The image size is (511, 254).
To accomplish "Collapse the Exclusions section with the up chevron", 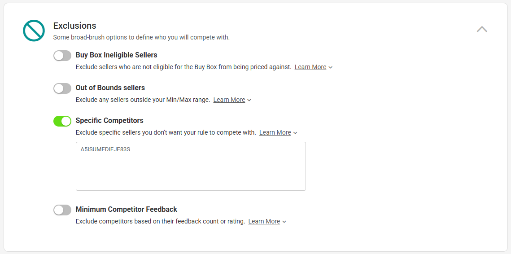I will 482,29.
